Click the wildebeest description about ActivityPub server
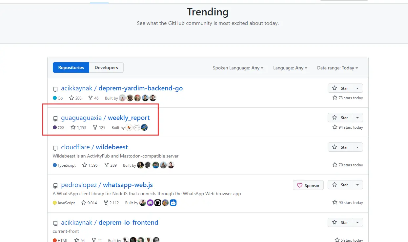 pos(116,156)
